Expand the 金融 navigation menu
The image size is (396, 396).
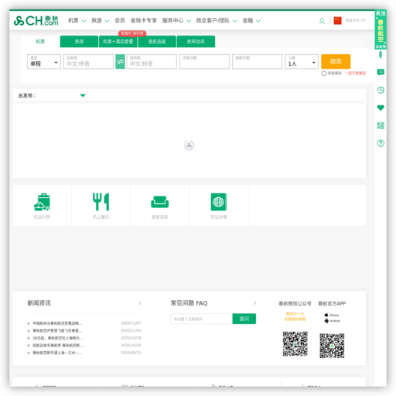[251, 21]
